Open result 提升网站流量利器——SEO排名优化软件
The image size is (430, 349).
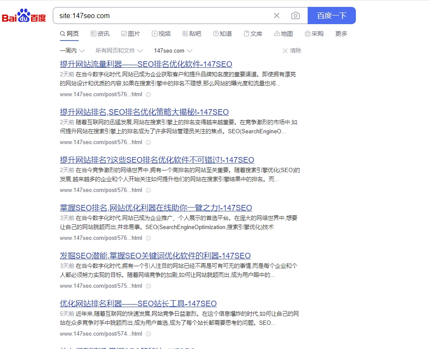[x=146, y=64]
